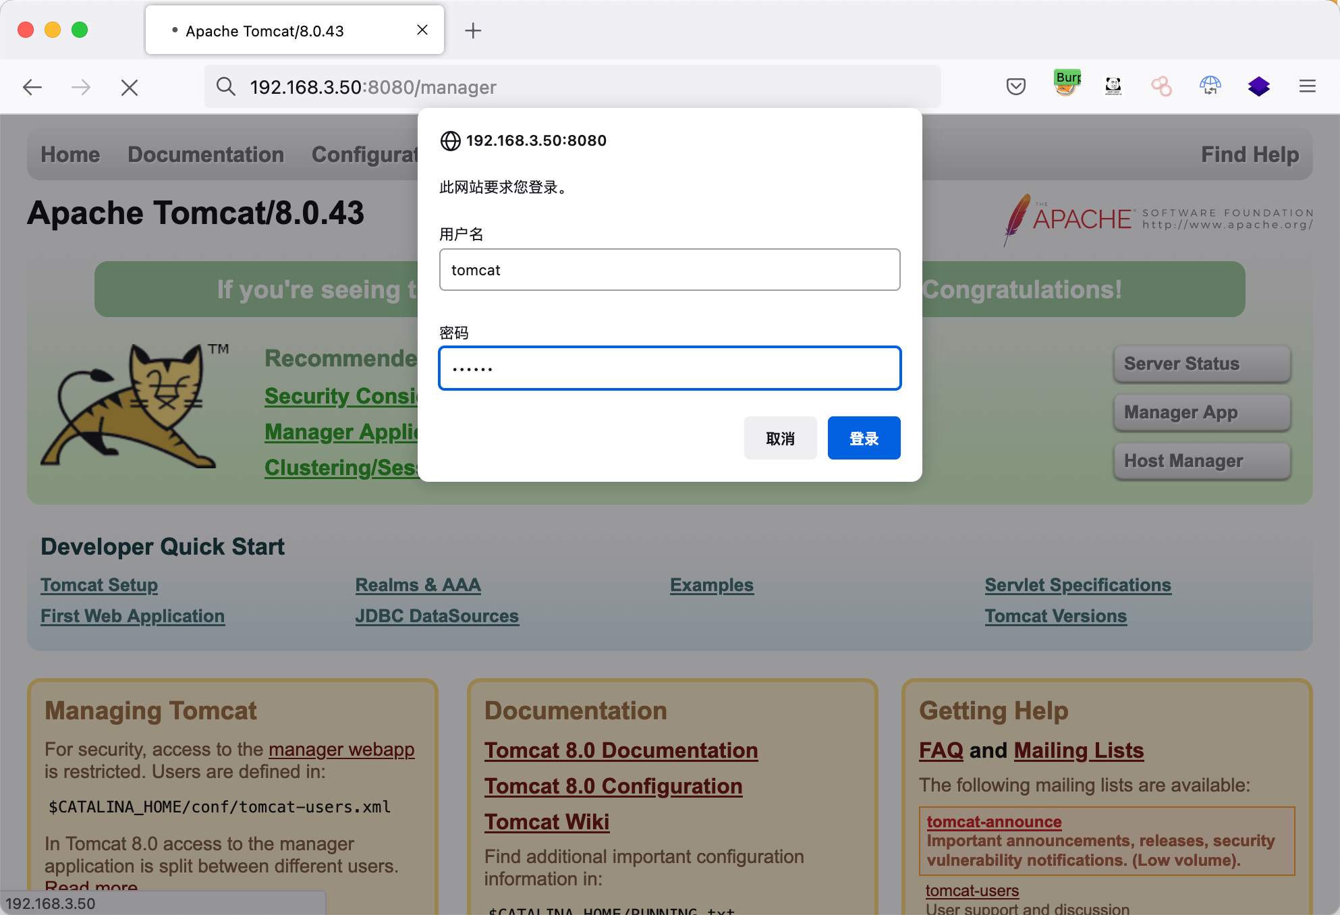1340x915 pixels.
Task: Click the address bar URL
Action: 372,88
